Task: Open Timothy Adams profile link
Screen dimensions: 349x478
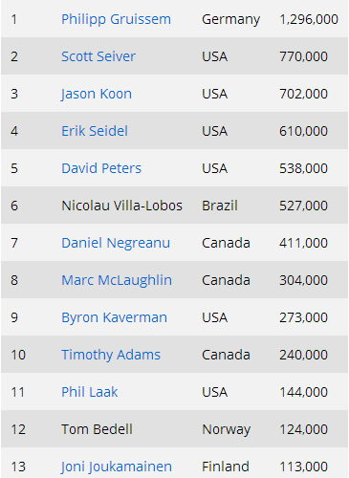Action: (111, 355)
